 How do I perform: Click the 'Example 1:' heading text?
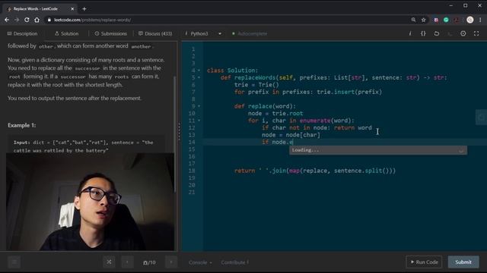[x=22, y=125]
